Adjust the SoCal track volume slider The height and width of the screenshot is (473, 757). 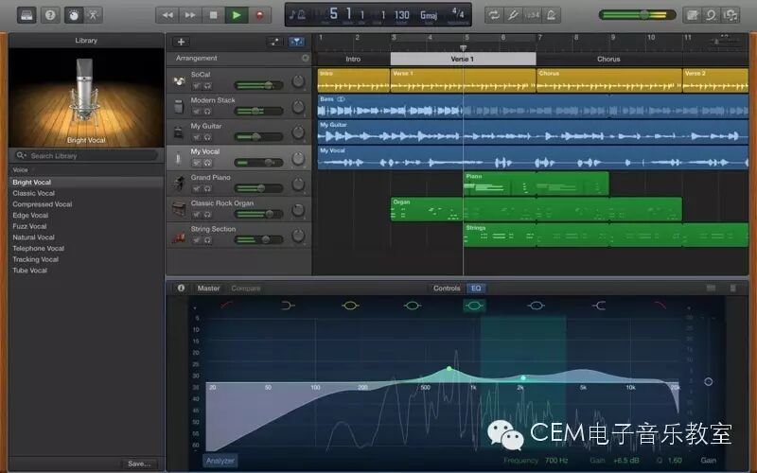[x=259, y=85]
